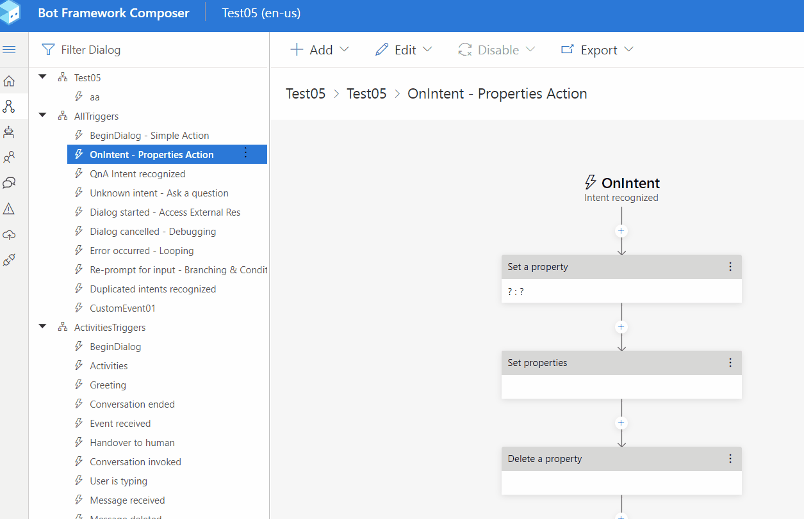The width and height of the screenshot is (804, 519).
Task: Select the QnA Intent recognized trigger
Action: 138,173
